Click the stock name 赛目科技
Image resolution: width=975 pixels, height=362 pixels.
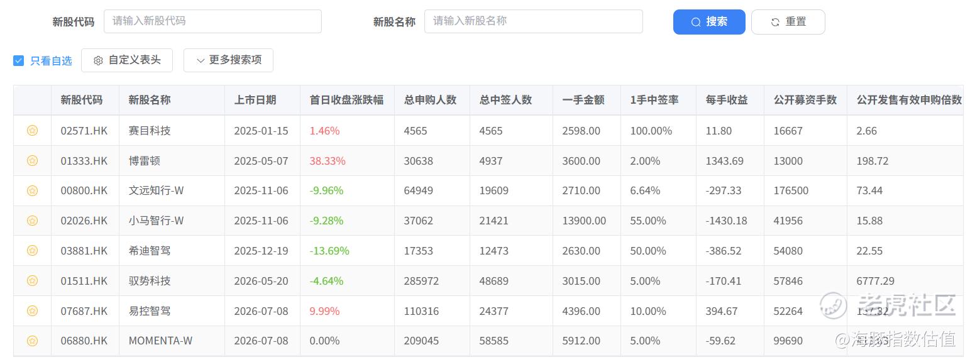[x=150, y=131]
